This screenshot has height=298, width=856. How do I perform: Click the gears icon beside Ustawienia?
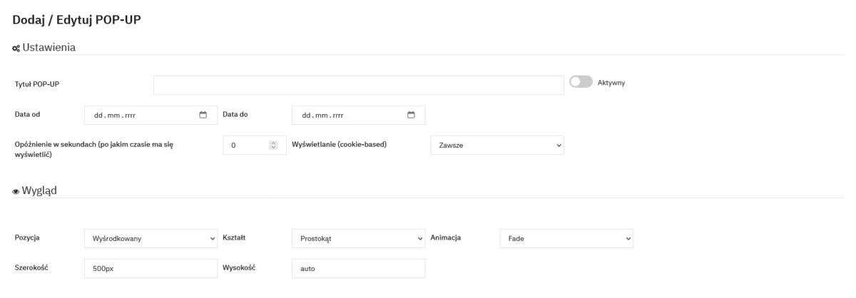tap(17, 48)
